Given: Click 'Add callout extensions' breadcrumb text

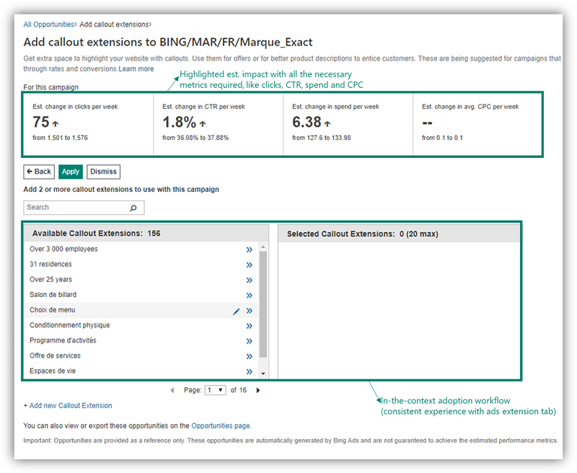Looking at the screenshot, I should point(115,25).
